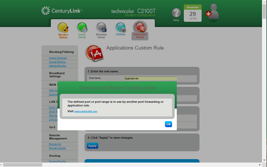Open the Quick Setup section

tap(82, 31)
